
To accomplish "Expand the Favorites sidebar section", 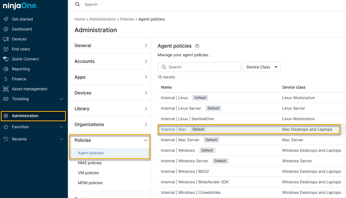I will [x=61, y=127].
